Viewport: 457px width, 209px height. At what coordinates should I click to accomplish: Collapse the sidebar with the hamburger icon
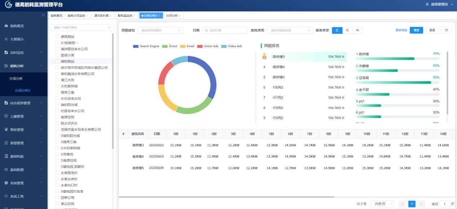pyautogui.click(x=44, y=15)
